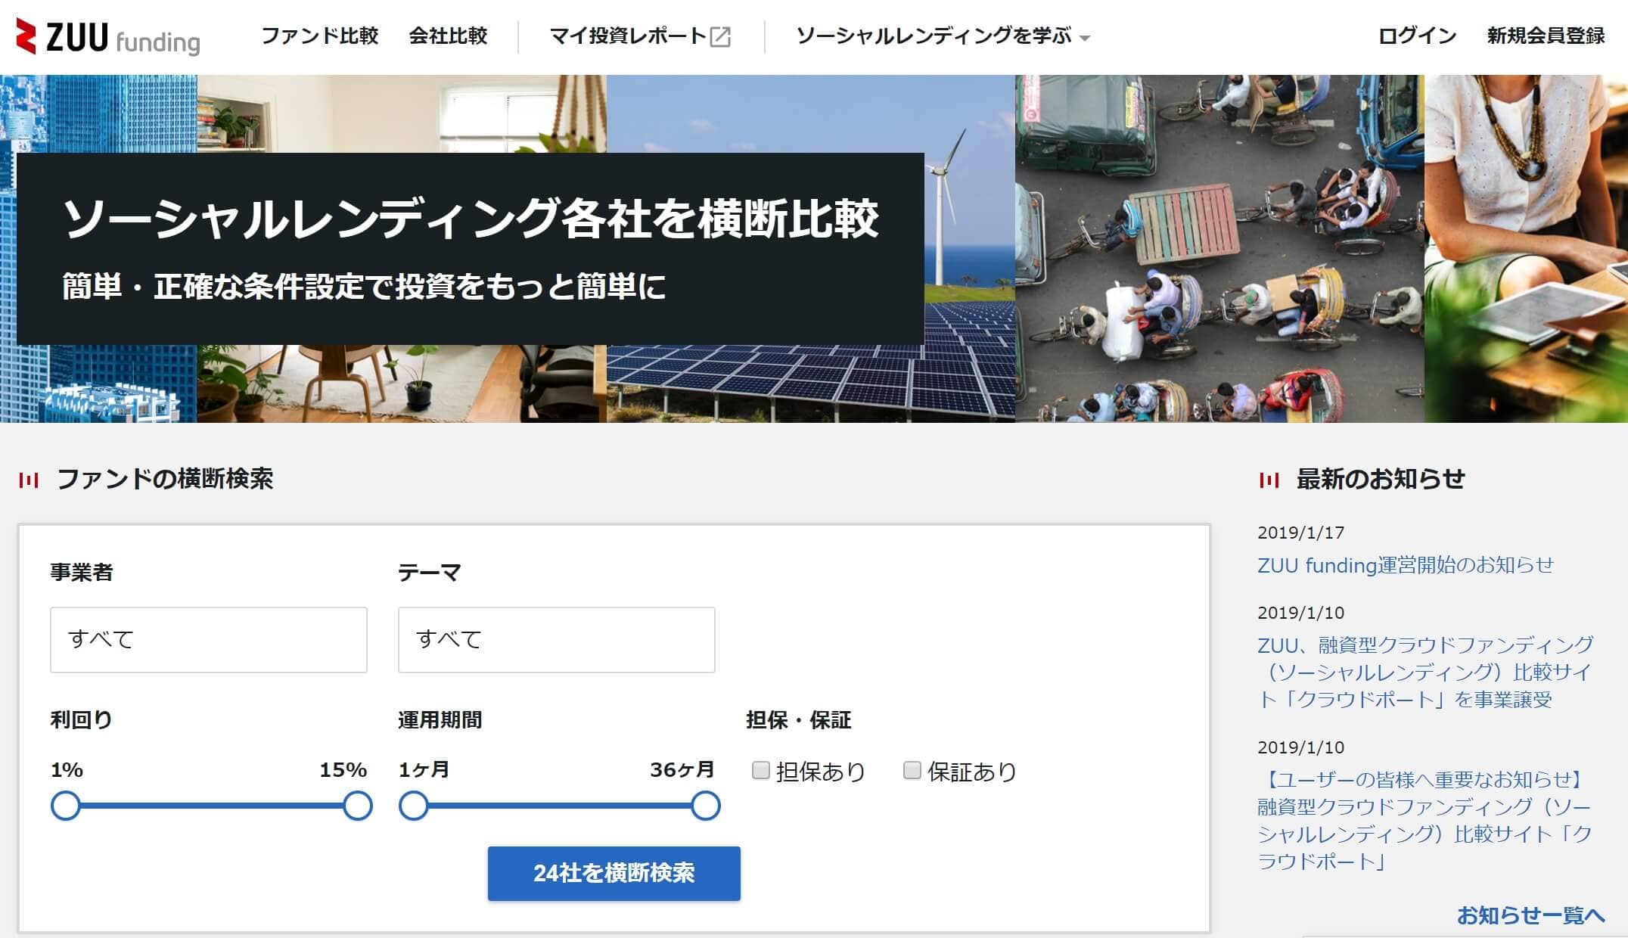Click the external link icon beside マイ投資レポート
Image resolution: width=1628 pixels, height=938 pixels.
(x=720, y=36)
